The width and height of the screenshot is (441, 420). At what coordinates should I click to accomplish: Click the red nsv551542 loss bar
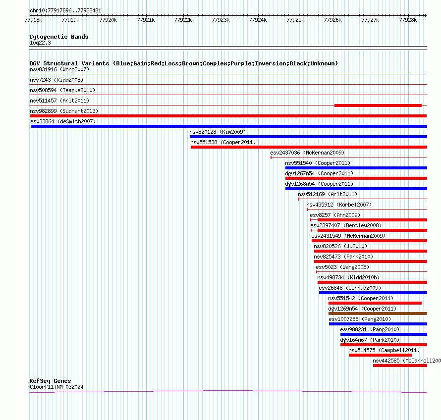point(375,303)
